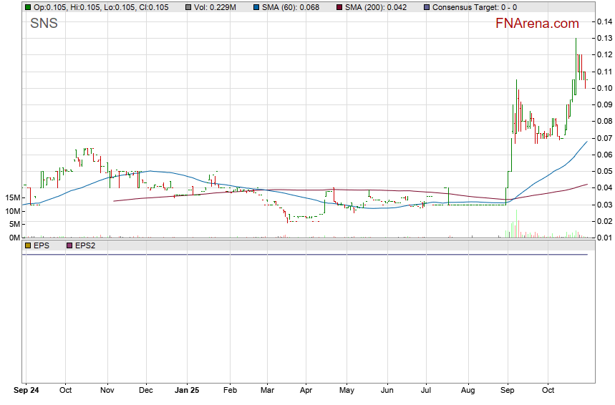Click the blue SMA (60) legend swatch
Screen dimensions: 615x405
tap(257, 7)
